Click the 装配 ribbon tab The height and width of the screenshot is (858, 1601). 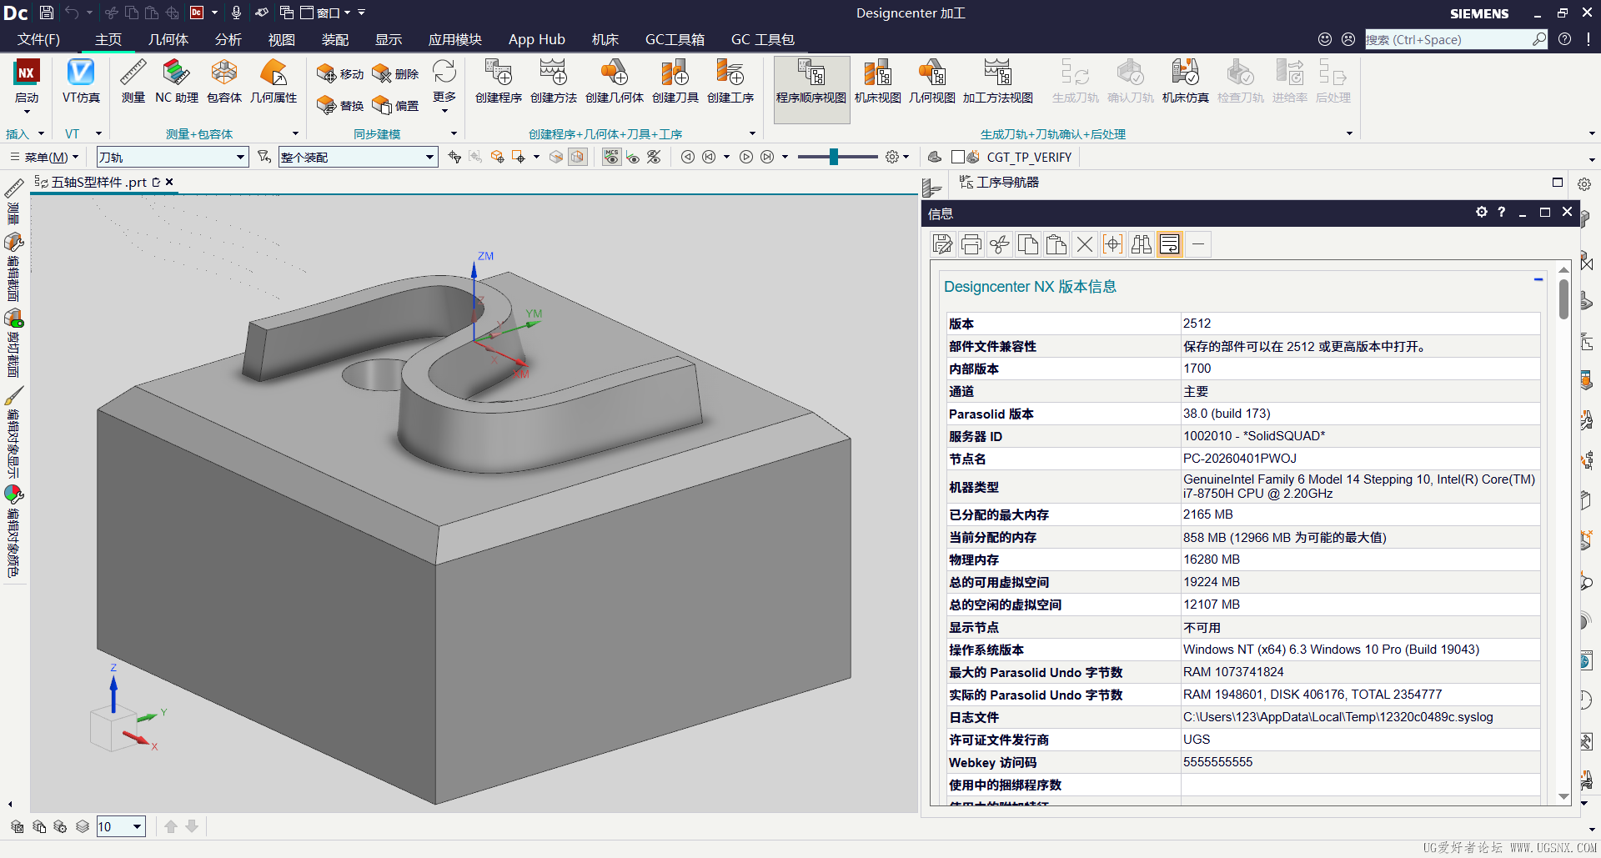point(334,39)
